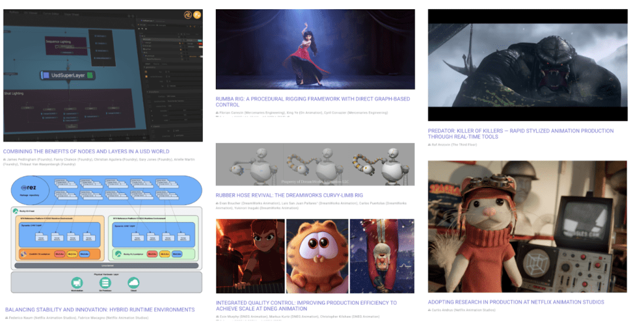Click the Predator monster thumbnail image
Screen dimensions: 633x327
527,65
